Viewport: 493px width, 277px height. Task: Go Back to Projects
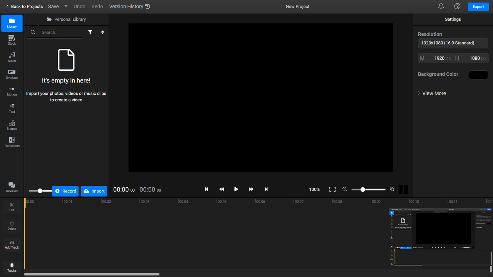(x=24, y=6)
